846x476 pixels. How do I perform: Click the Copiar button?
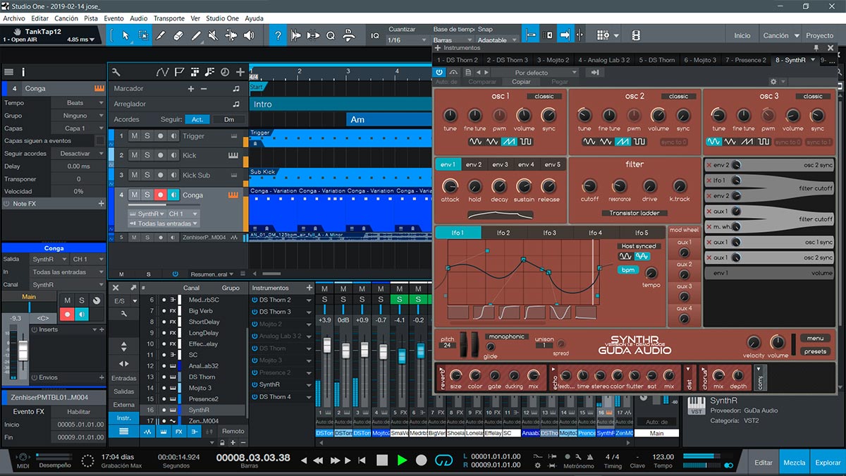click(x=521, y=82)
